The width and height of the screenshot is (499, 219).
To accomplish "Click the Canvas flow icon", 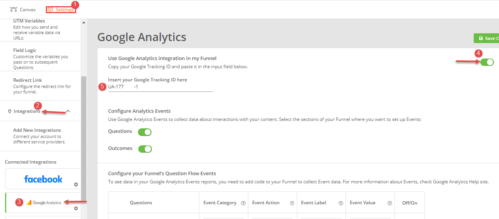I will [14, 9].
